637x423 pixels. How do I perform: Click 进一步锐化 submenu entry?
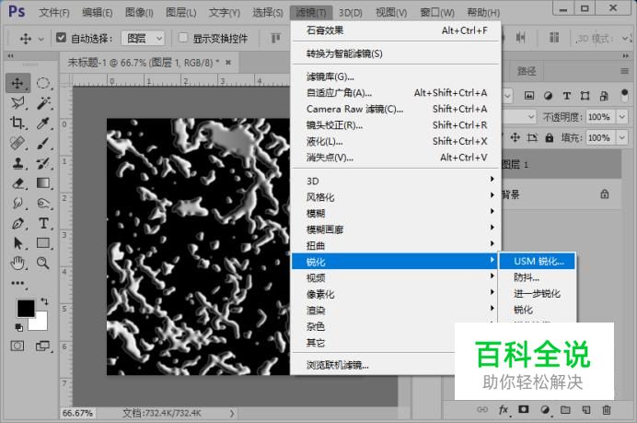coord(537,293)
